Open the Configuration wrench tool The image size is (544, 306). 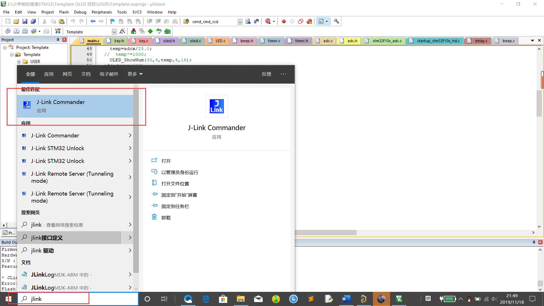tap(336, 21)
